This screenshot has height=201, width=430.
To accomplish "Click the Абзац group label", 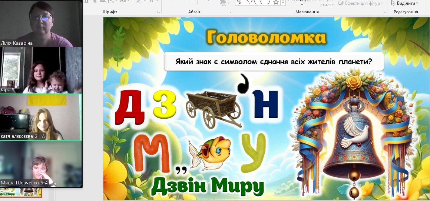I will point(194,12).
